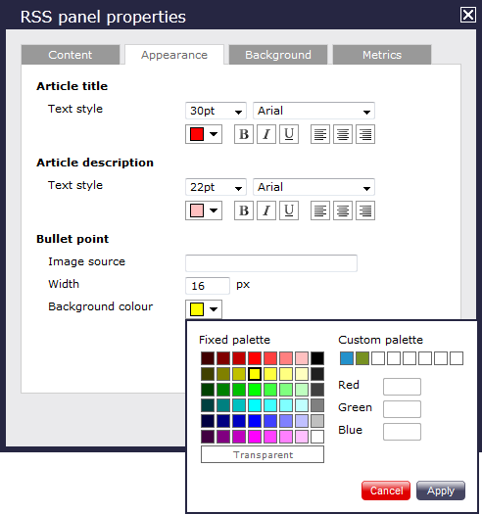The width and height of the screenshot is (482, 514).
Task: Toggle underline for Article title text
Action: coord(289,134)
